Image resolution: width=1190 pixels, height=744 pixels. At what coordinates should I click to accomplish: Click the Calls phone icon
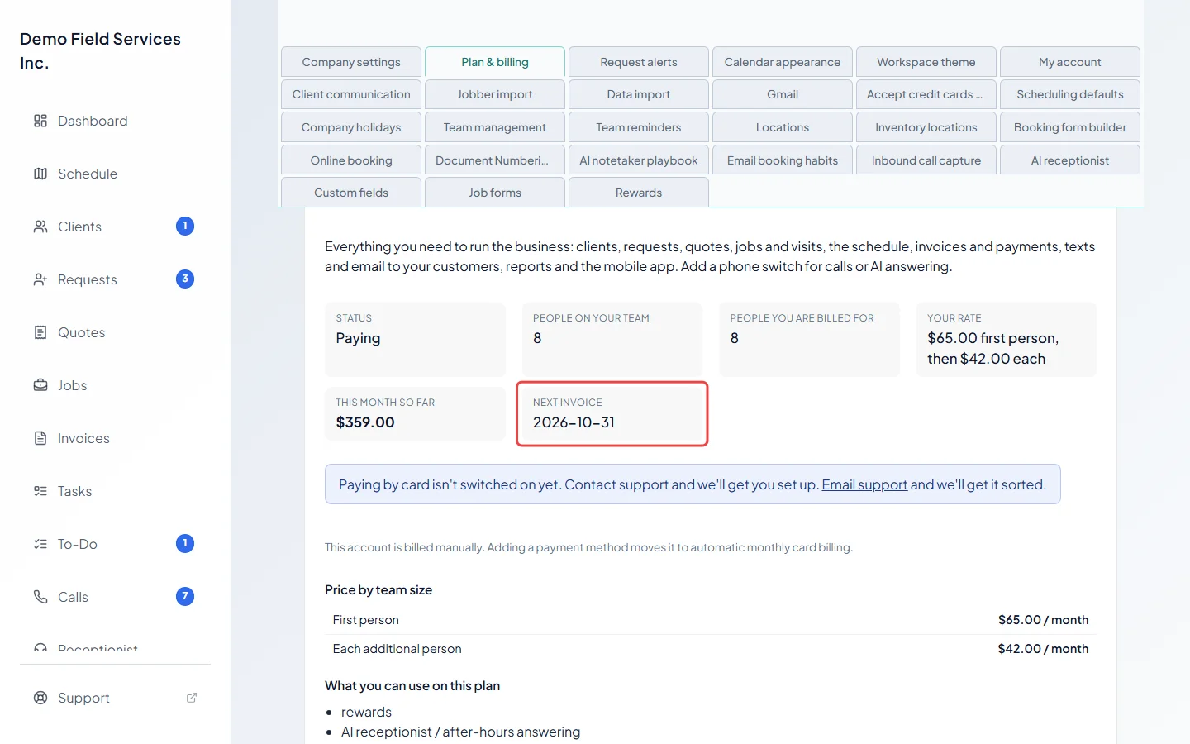[x=40, y=597]
